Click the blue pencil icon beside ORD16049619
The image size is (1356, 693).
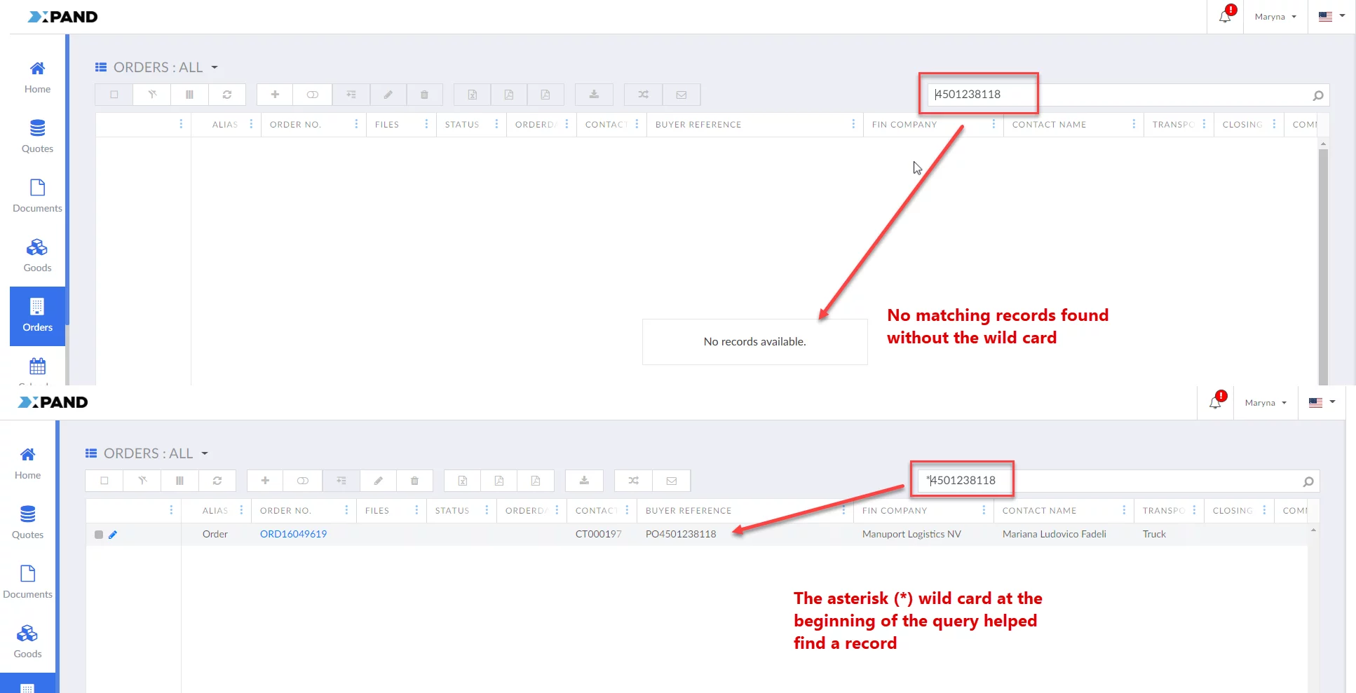click(x=113, y=535)
